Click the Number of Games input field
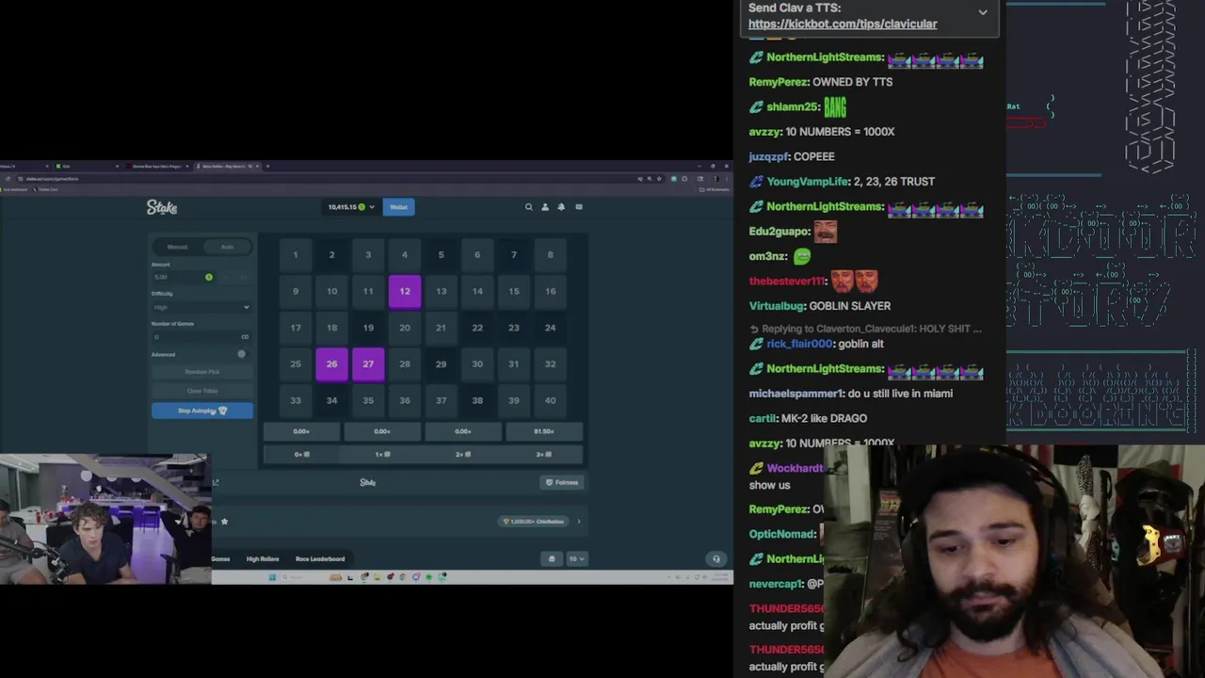The height and width of the screenshot is (678, 1205). coord(201,336)
